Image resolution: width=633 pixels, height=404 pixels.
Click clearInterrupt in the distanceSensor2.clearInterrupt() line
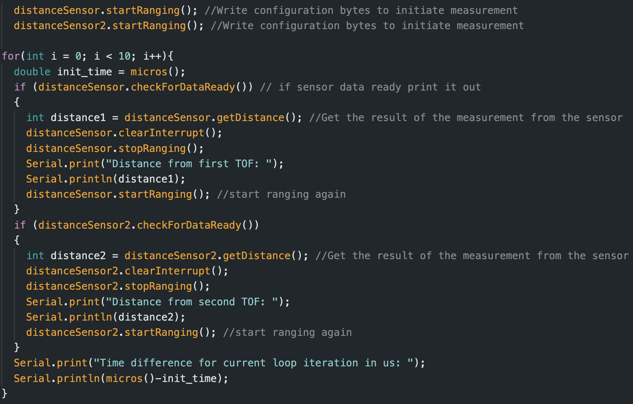167,271
